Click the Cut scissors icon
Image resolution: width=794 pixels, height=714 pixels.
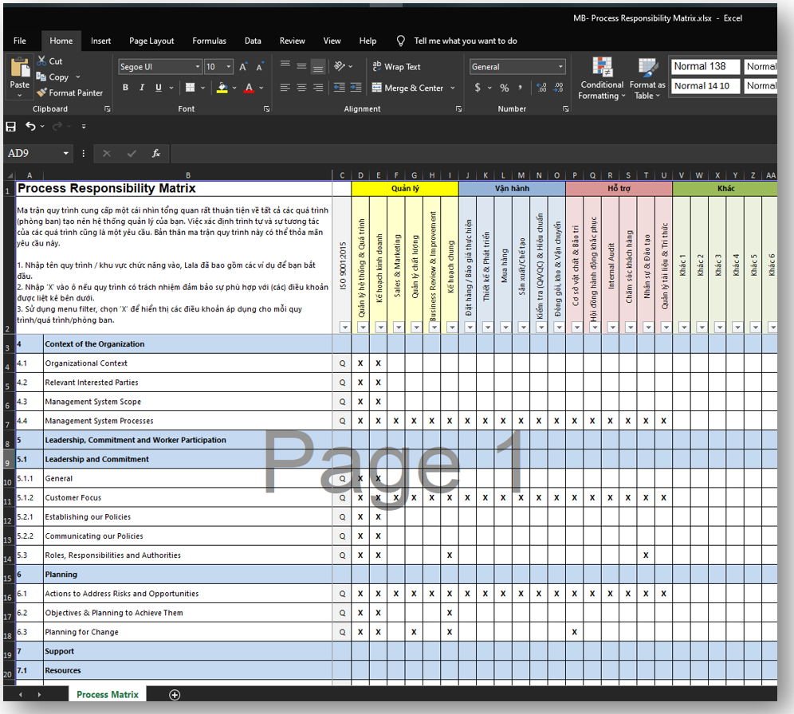tap(41, 61)
